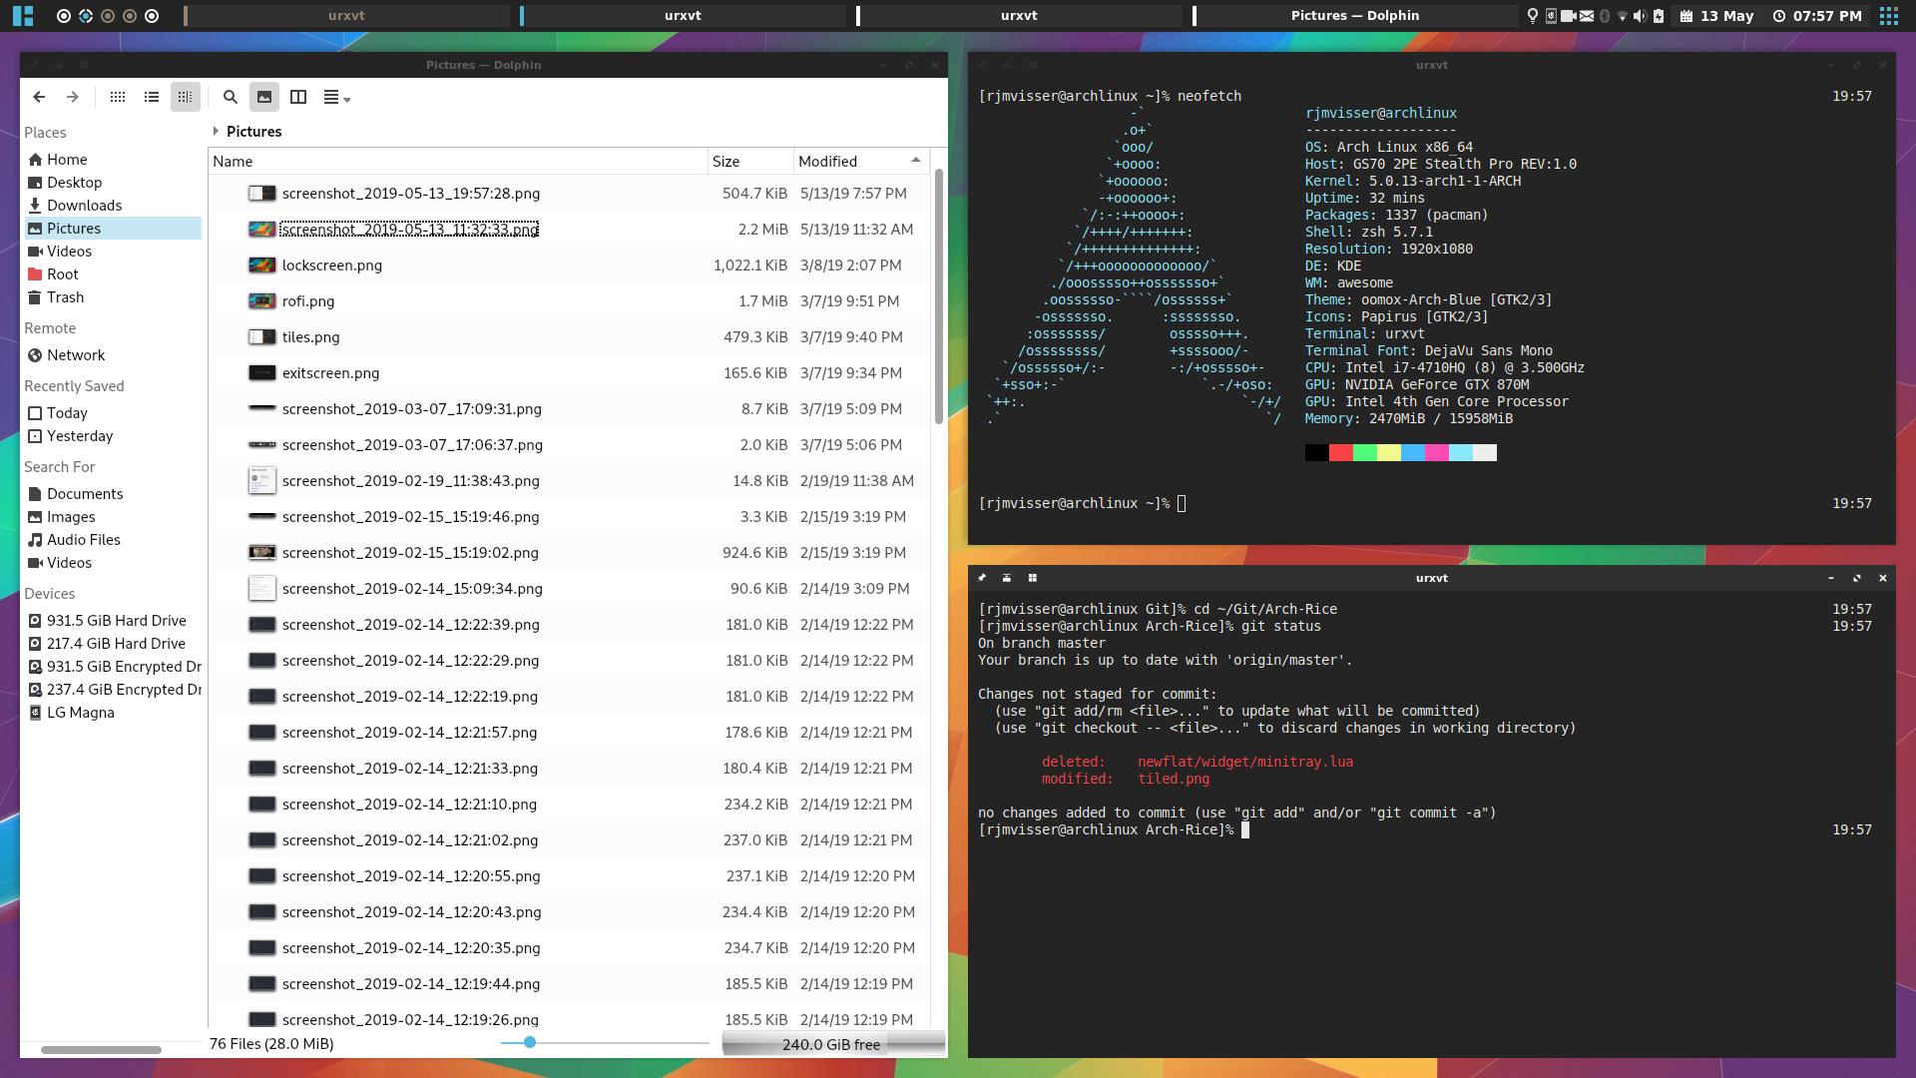Click the volume speaker tray icon

click(x=1640, y=16)
